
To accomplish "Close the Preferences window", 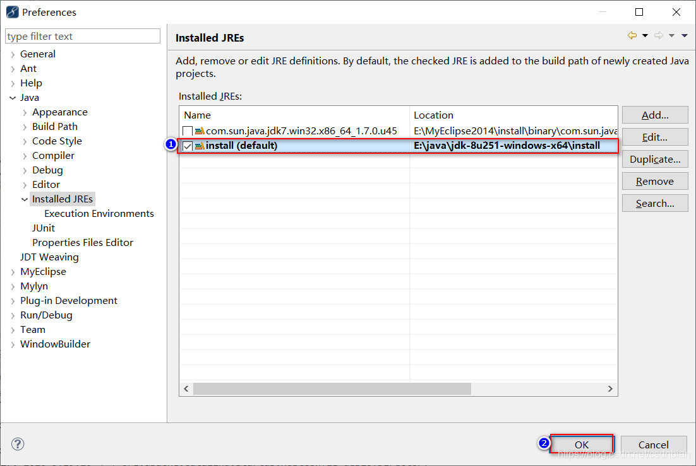I will pyautogui.click(x=676, y=12).
